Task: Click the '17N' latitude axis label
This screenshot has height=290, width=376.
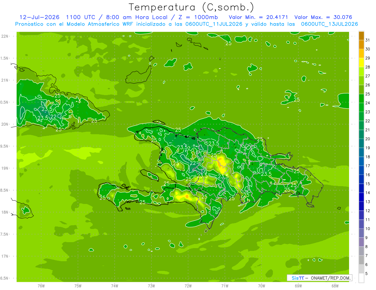Action: (x=5, y=256)
